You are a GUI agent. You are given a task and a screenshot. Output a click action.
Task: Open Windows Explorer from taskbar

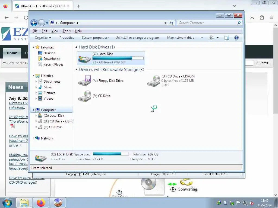click(24, 203)
